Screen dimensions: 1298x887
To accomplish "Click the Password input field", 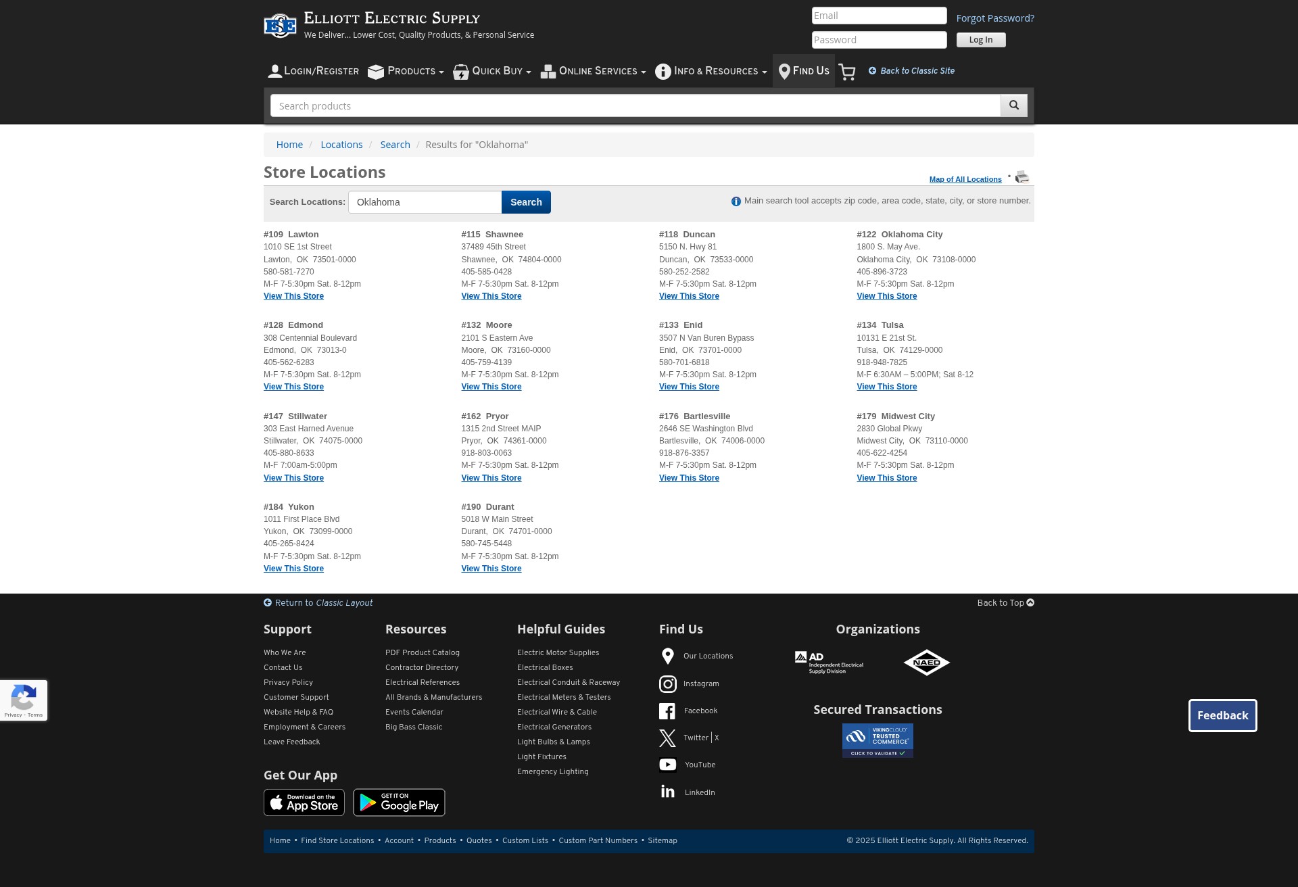I will pos(879,40).
